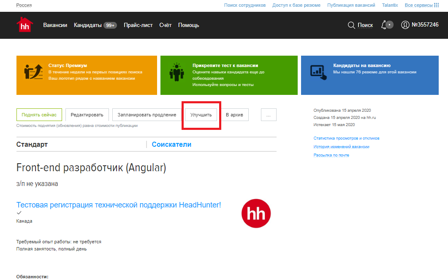The height and width of the screenshot is (280, 448).
Task: Open Статистика просмотров и откликов link
Action: pyautogui.click(x=346, y=138)
